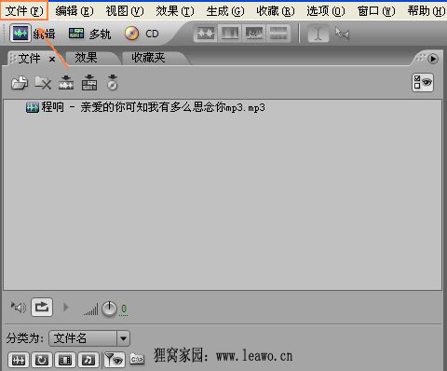Click the volume value 0
This screenshot has width=447, height=371.
tap(124, 309)
